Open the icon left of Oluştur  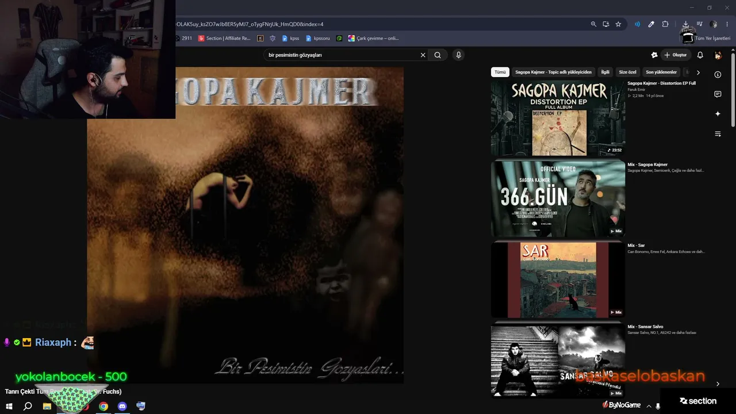click(x=654, y=55)
